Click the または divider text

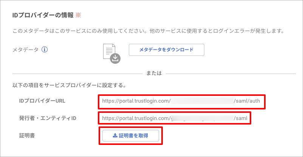click(x=154, y=73)
